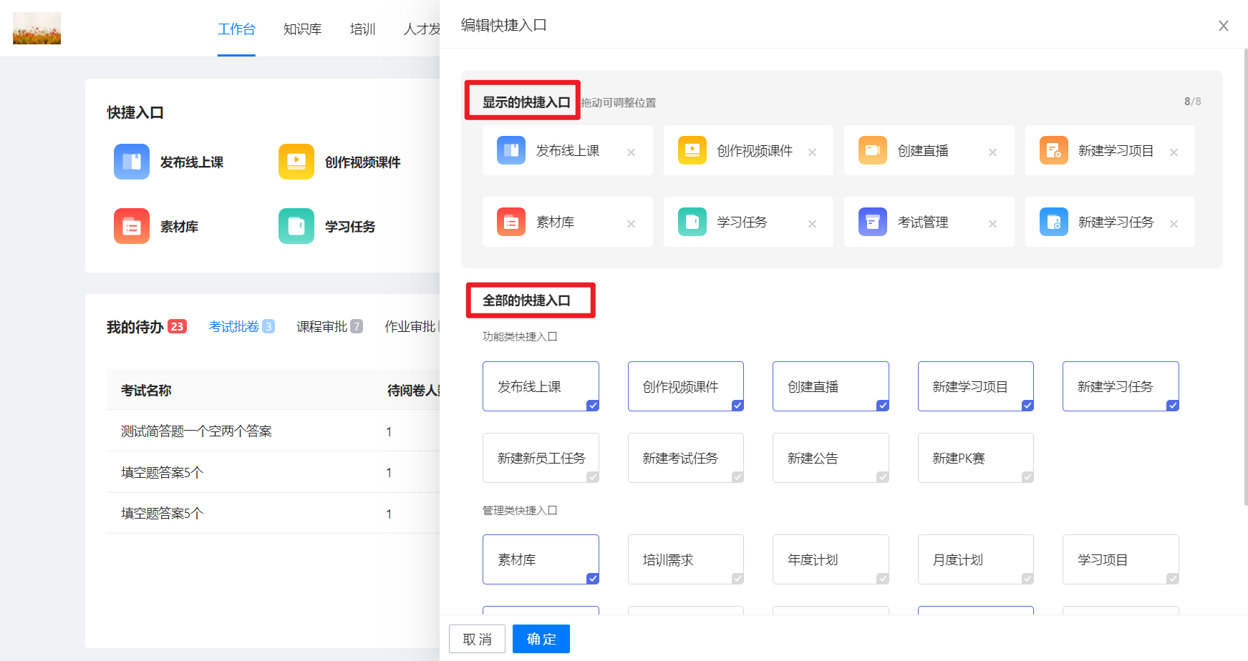Close the 编辑快捷入口 drawer
The width and height of the screenshot is (1248, 661).
pos(1223,26)
